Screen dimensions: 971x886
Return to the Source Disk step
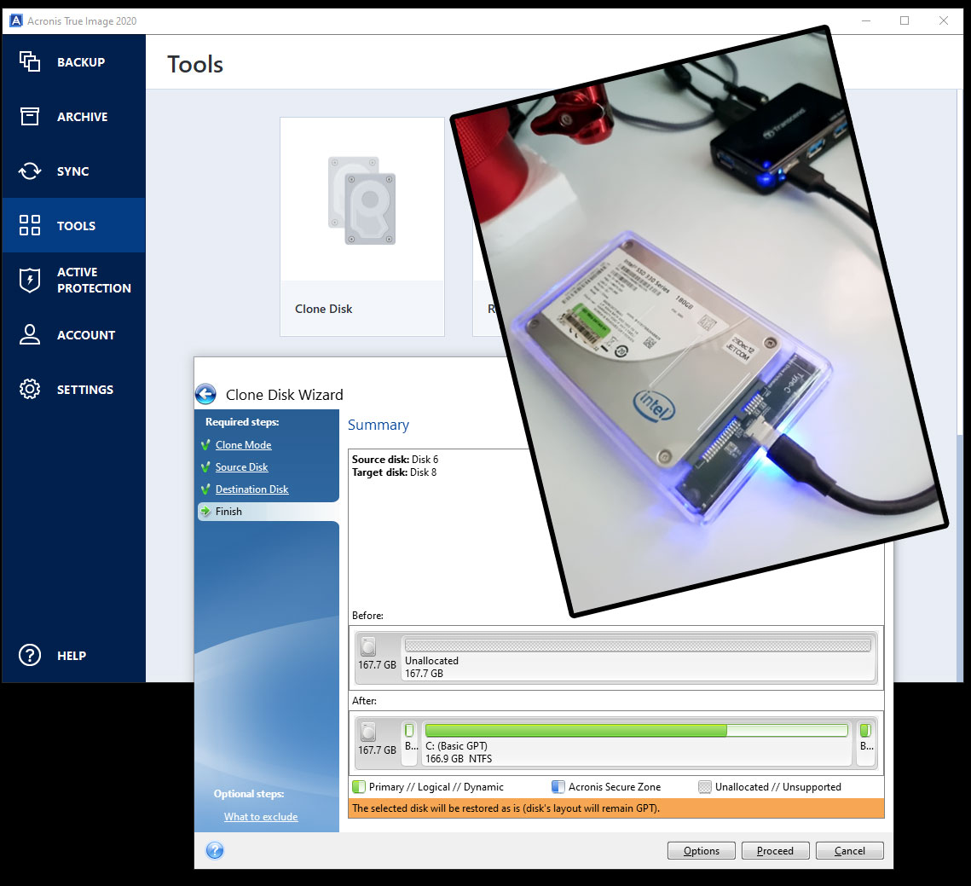pyautogui.click(x=241, y=467)
